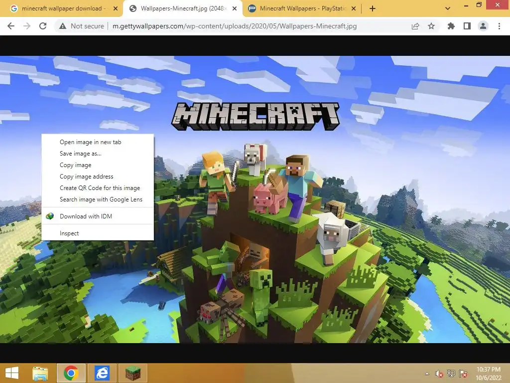510x383 pixels.
Task: Choose Open image in new tab
Action: pyautogui.click(x=98, y=142)
